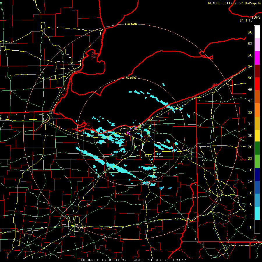The width and height of the screenshot is (262, 262).
Task: Select the [K FT] units label
Action: click(246, 20)
